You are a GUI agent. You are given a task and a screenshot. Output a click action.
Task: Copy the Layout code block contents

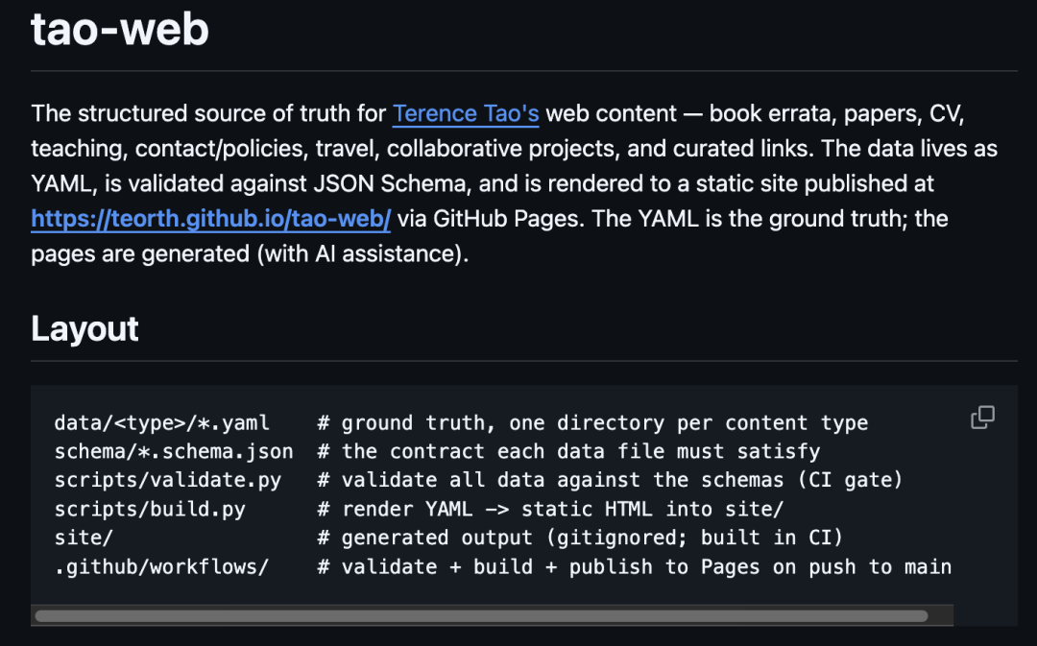click(x=982, y=418)
